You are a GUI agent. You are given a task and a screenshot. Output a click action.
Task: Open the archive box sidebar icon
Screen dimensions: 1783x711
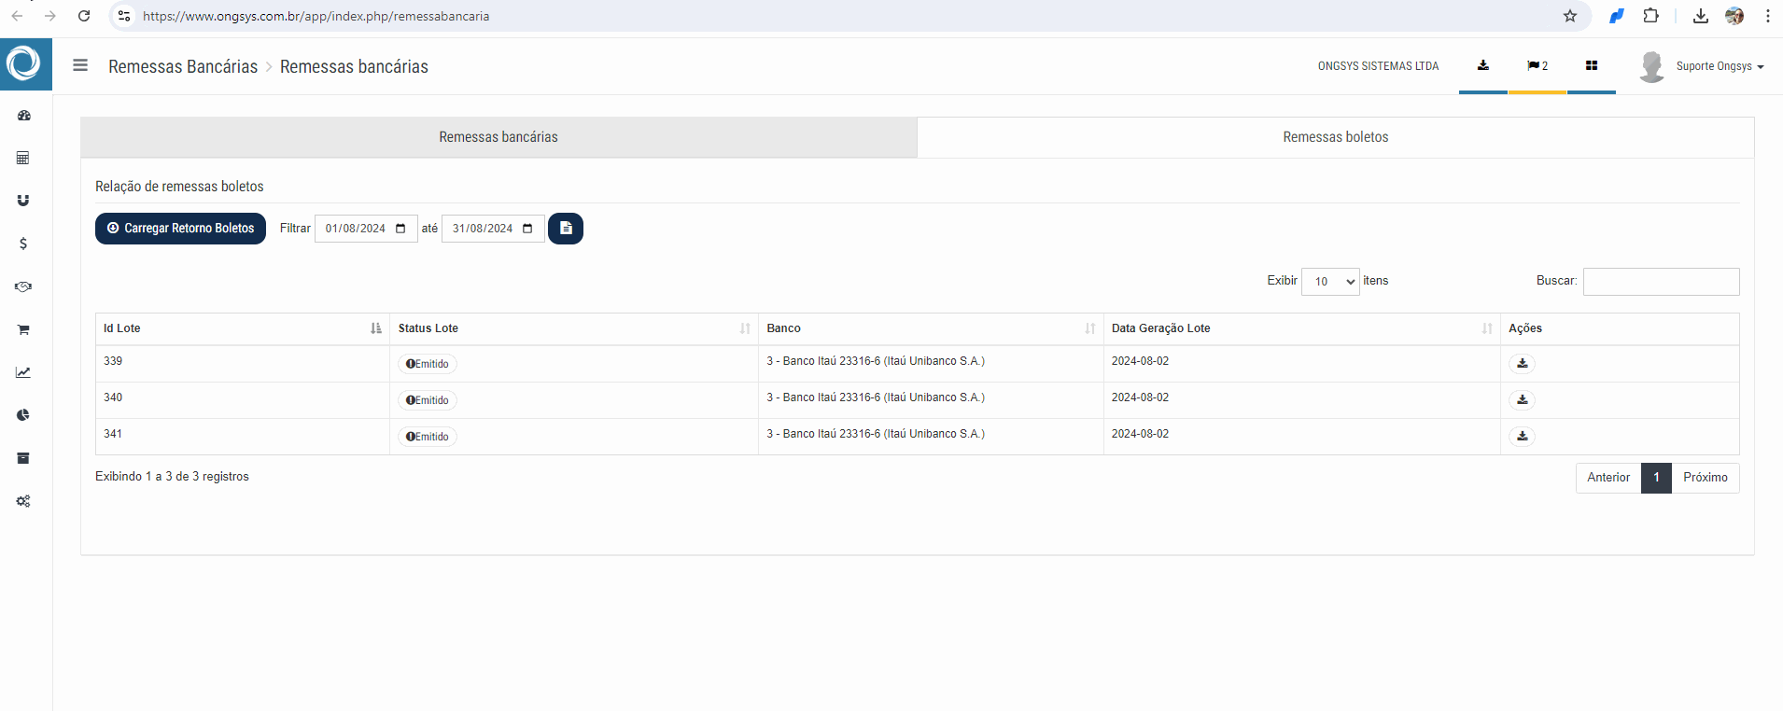click(x=23, y=458)
